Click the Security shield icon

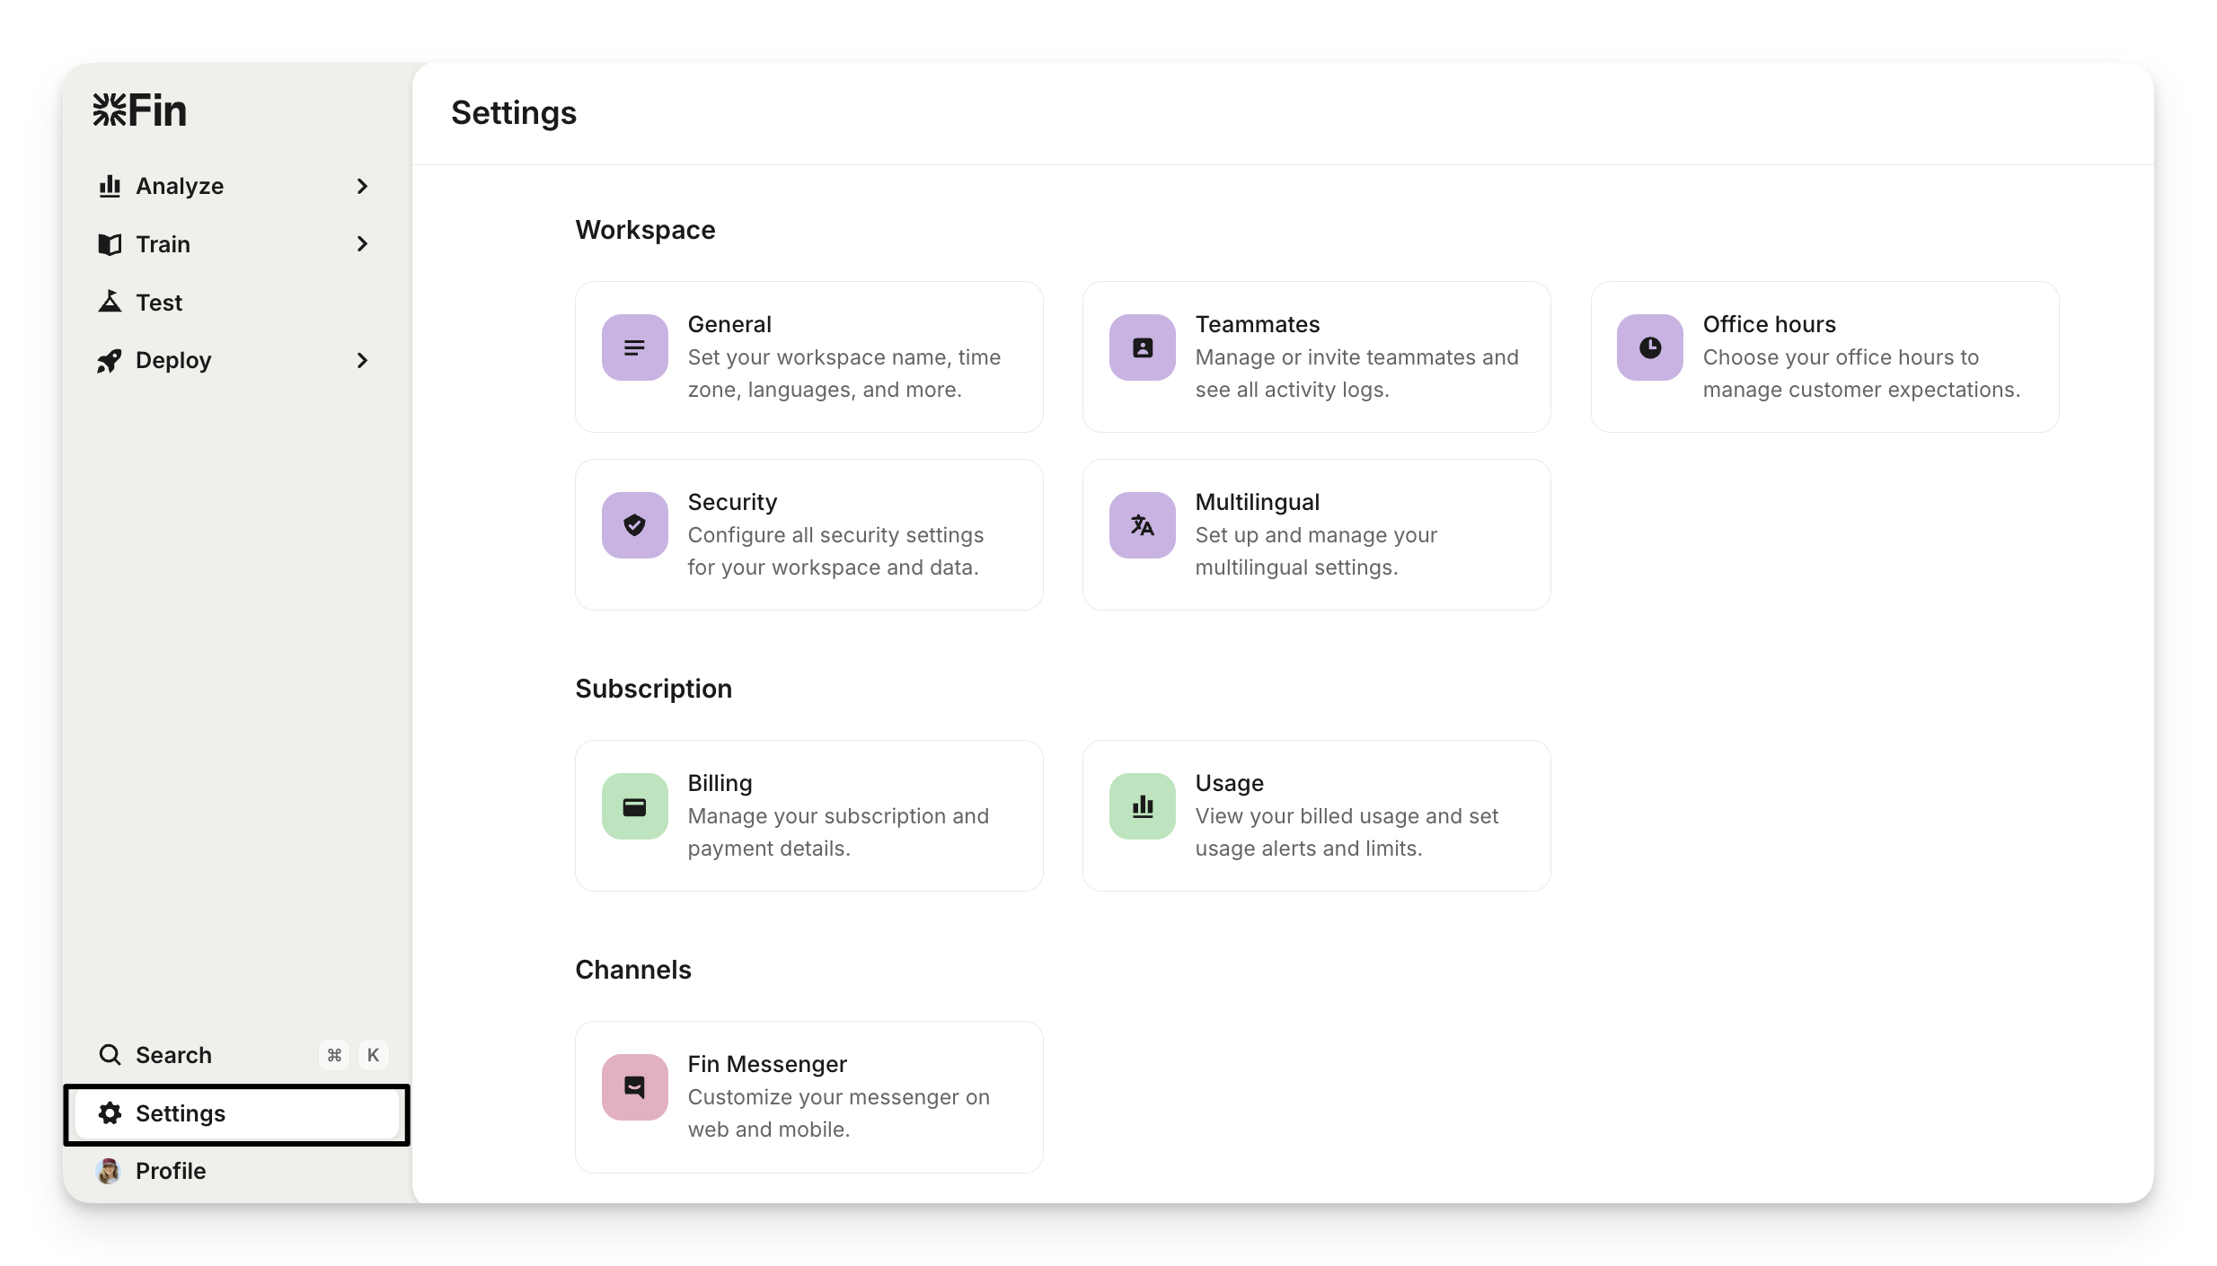pyautogui.click(x=634, y=525)
